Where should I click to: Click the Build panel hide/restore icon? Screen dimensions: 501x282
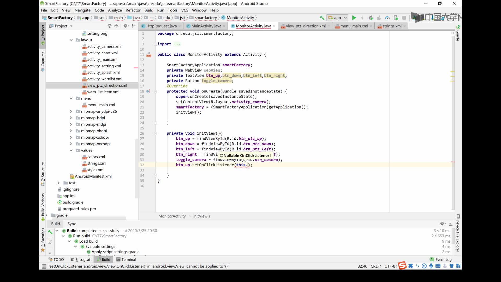451,224
